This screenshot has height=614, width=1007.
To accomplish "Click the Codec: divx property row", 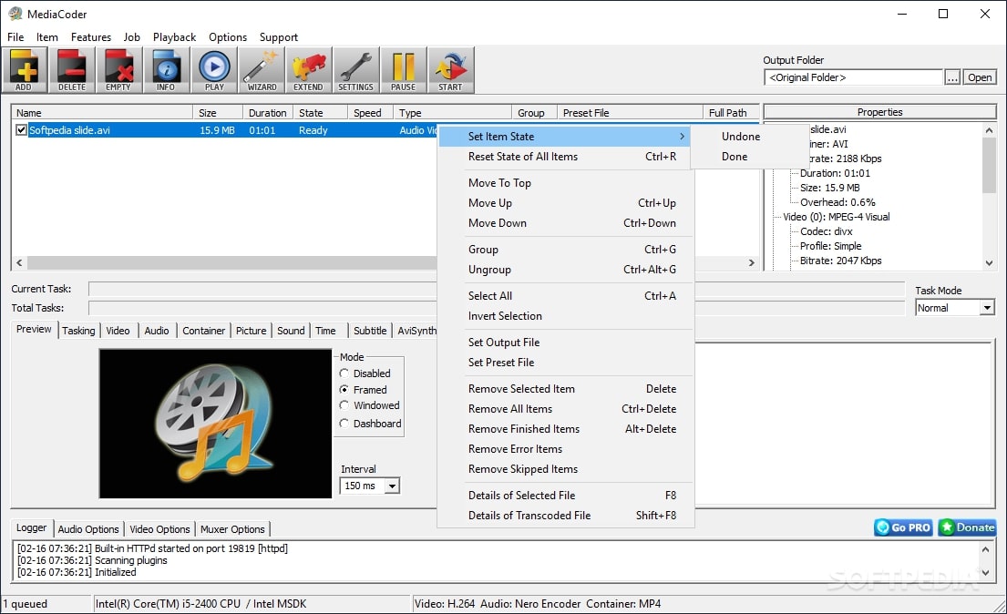I will tap(826, 231).
